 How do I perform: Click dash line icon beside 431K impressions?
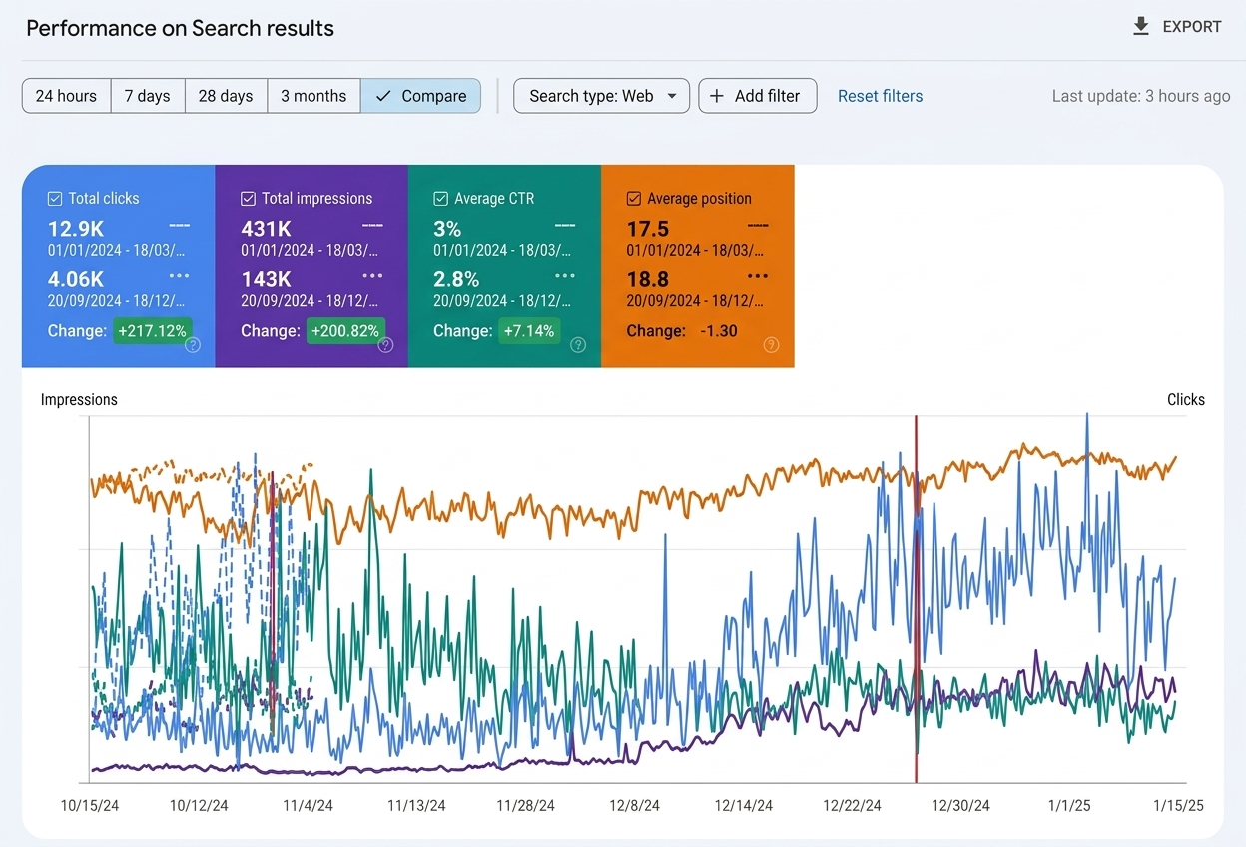coord(372,226)
